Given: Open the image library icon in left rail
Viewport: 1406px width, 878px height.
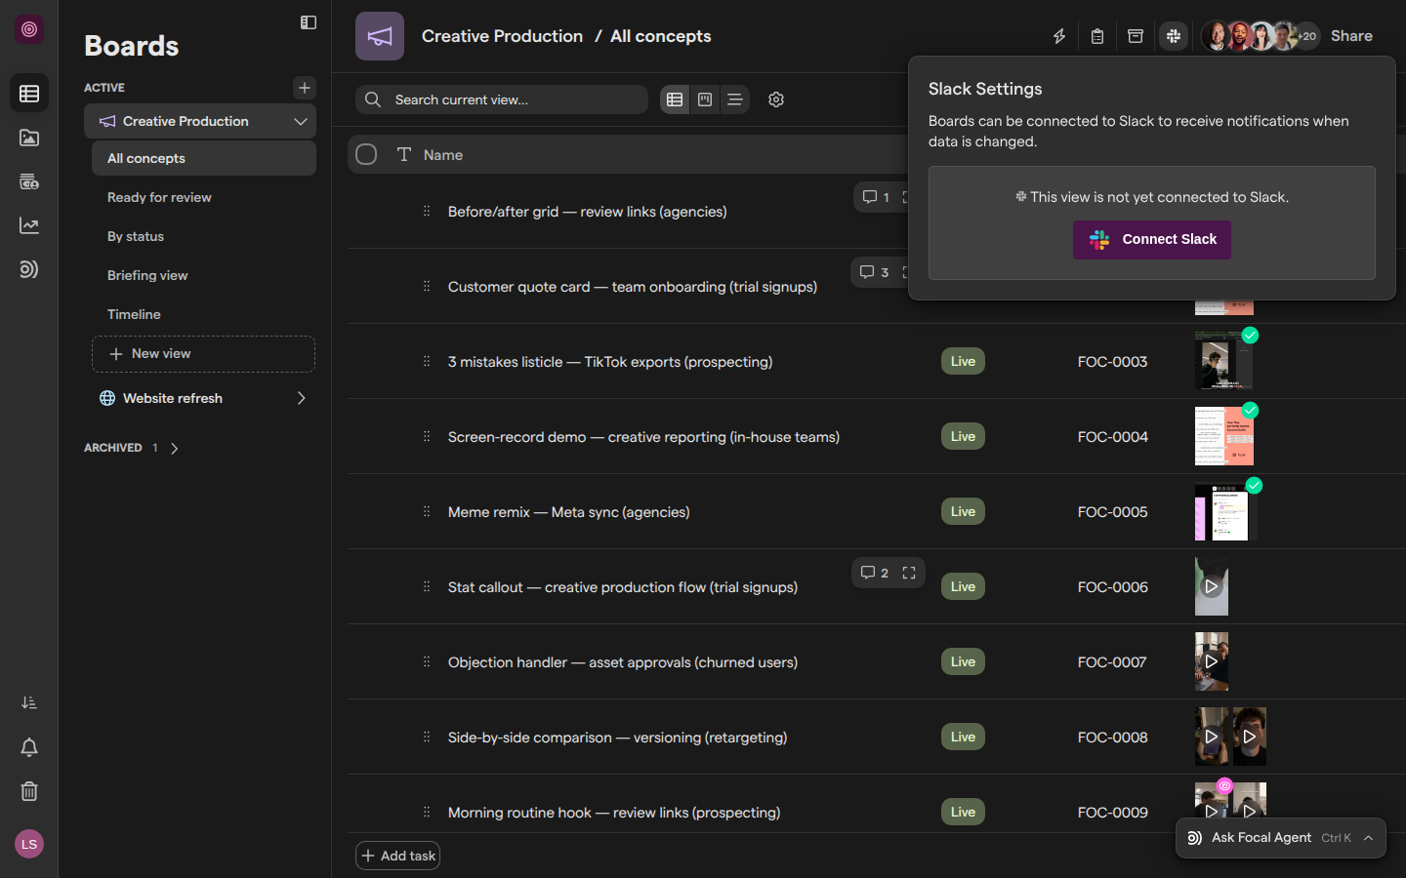Looking at the screenshot, I should click(x=29, y=138).
